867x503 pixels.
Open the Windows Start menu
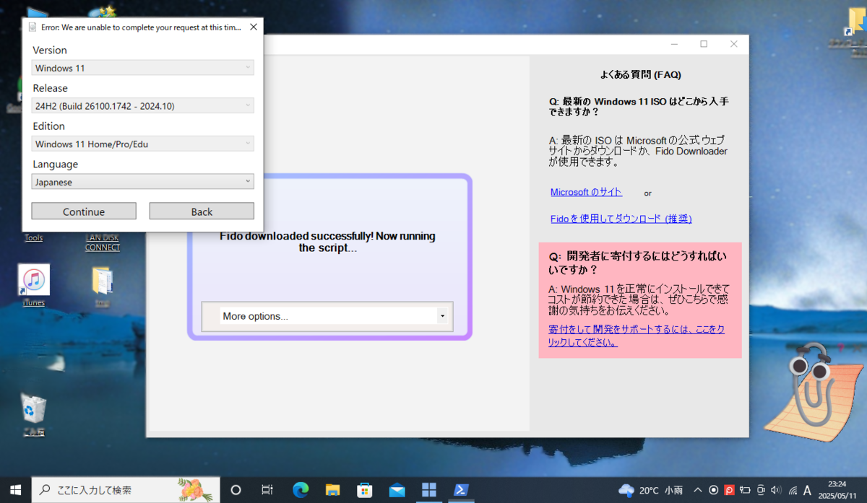(x=15, y=489)
